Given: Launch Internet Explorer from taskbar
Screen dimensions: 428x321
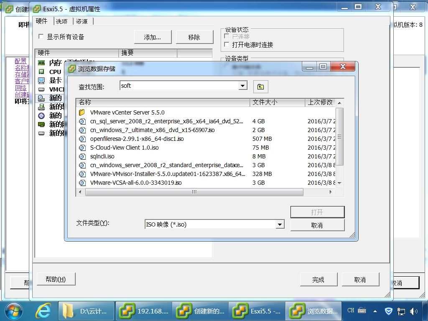Looking at the screenshot, I should (43, 311).
